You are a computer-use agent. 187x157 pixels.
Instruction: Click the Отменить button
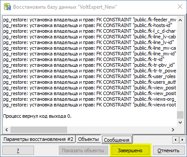coord(168,150)
